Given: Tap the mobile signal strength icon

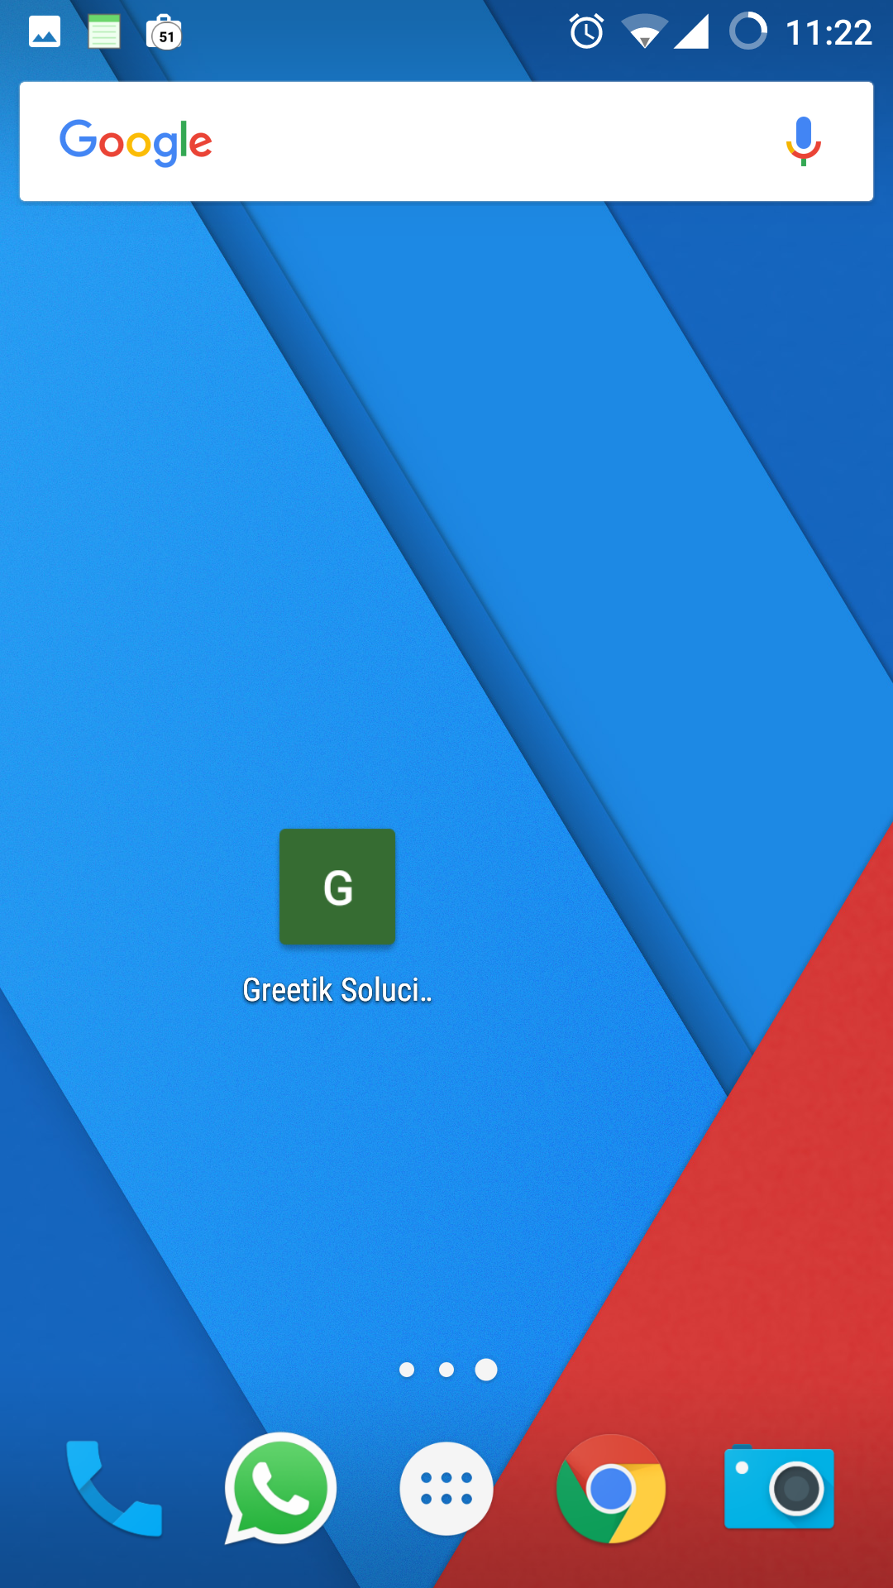Looking at the screenshot, I should pos(691,33).
